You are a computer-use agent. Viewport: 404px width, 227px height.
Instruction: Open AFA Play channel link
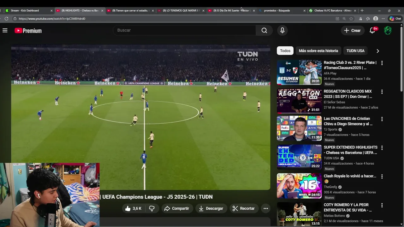[330, 73]
